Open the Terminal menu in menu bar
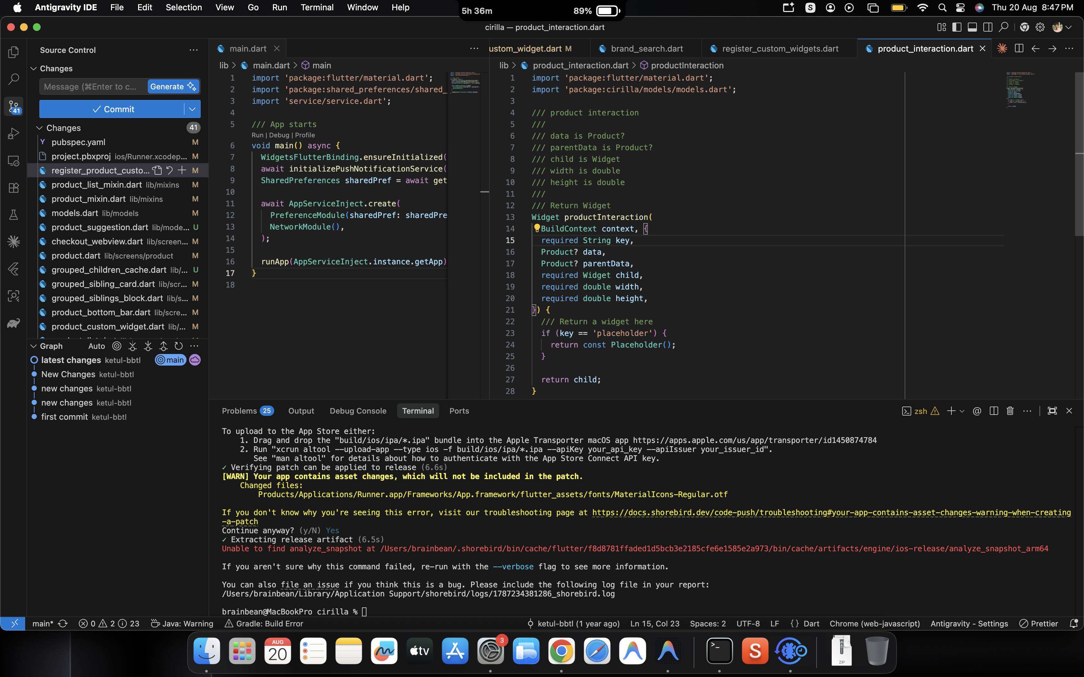Image resolution: width=1084 pixels, height=677 pixels. coord(317,8)
